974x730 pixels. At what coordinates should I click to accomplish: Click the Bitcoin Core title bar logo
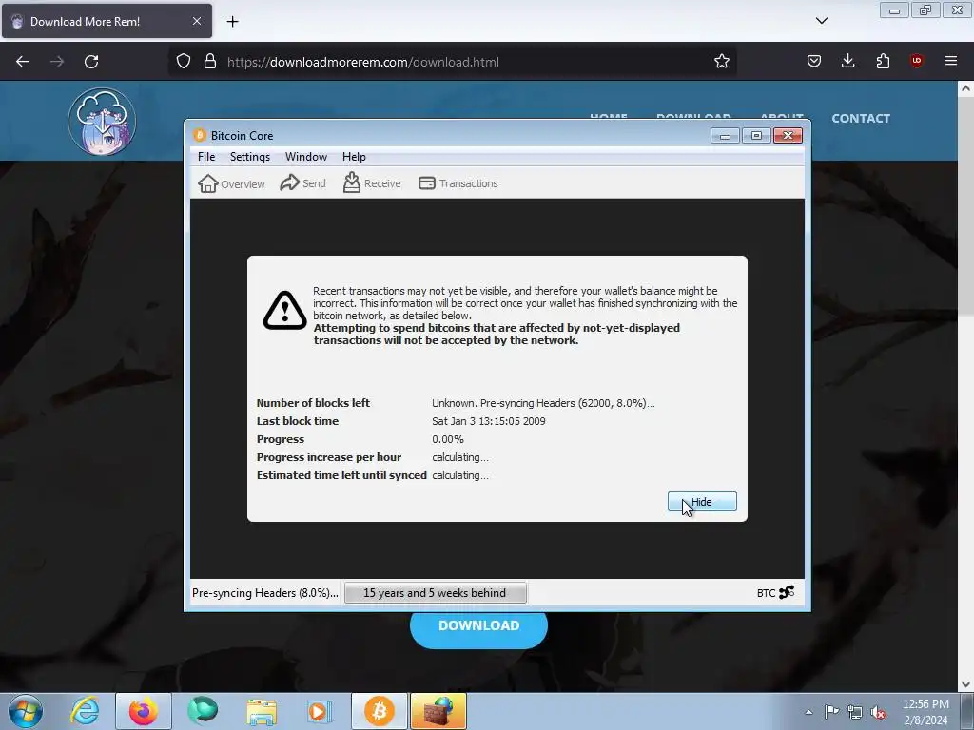tap(200, 135)
